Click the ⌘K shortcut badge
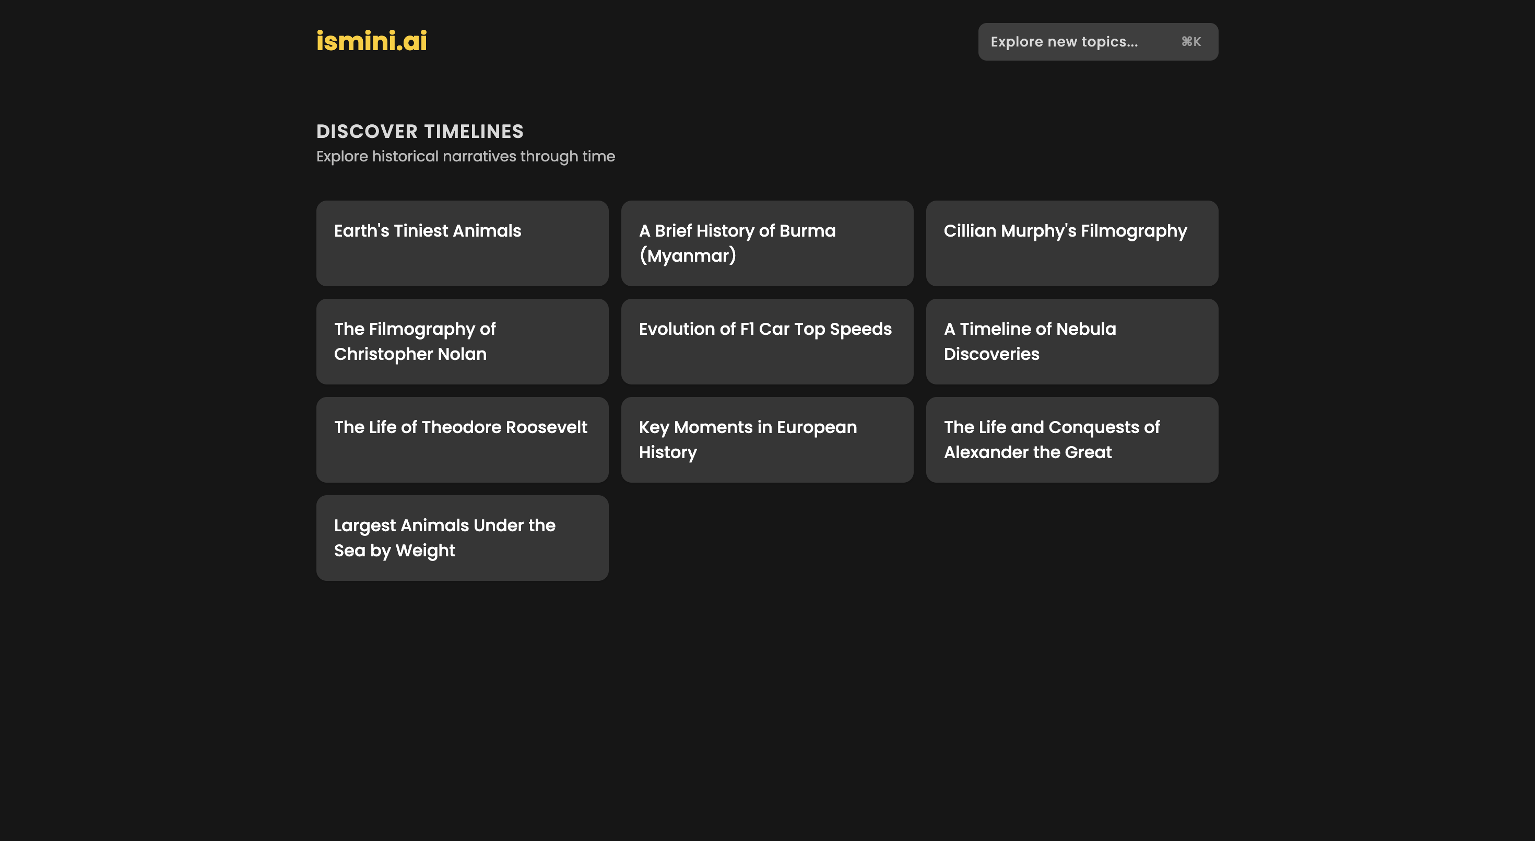The image size is (1535, 841). point(1190,42)
